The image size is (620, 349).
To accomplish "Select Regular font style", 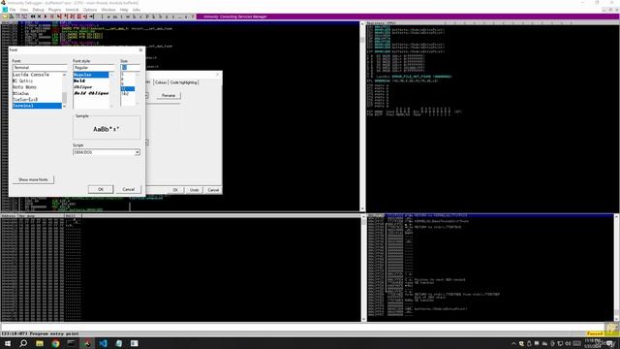I will click(x=90, y=75).
